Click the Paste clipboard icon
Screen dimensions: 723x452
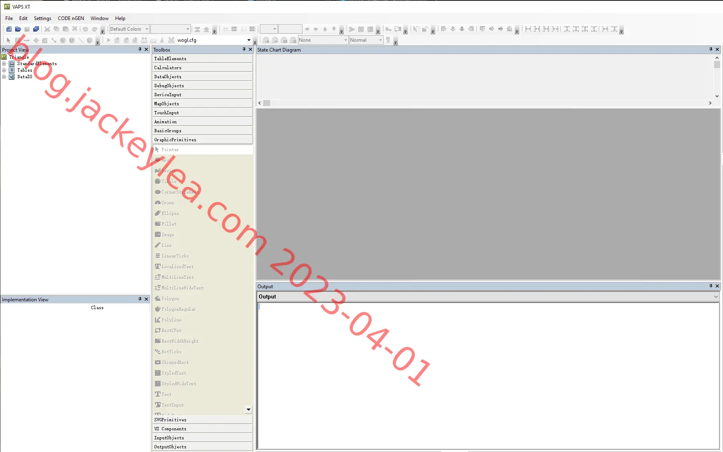tap(65, 29)
